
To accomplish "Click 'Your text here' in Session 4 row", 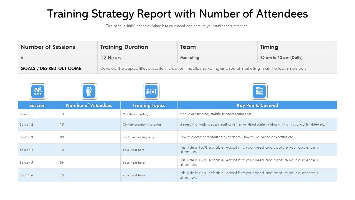I will 134,150.
